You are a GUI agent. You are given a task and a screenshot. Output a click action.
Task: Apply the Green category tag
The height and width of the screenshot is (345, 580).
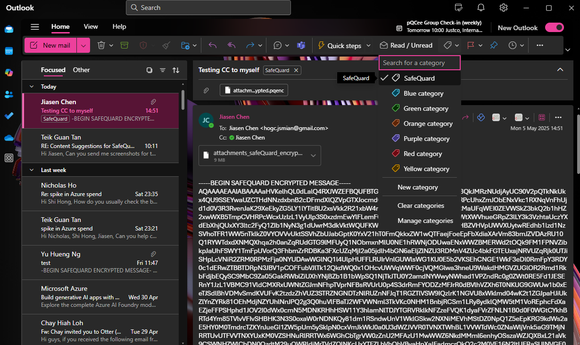pyautogui.click(x=420, y=108)
